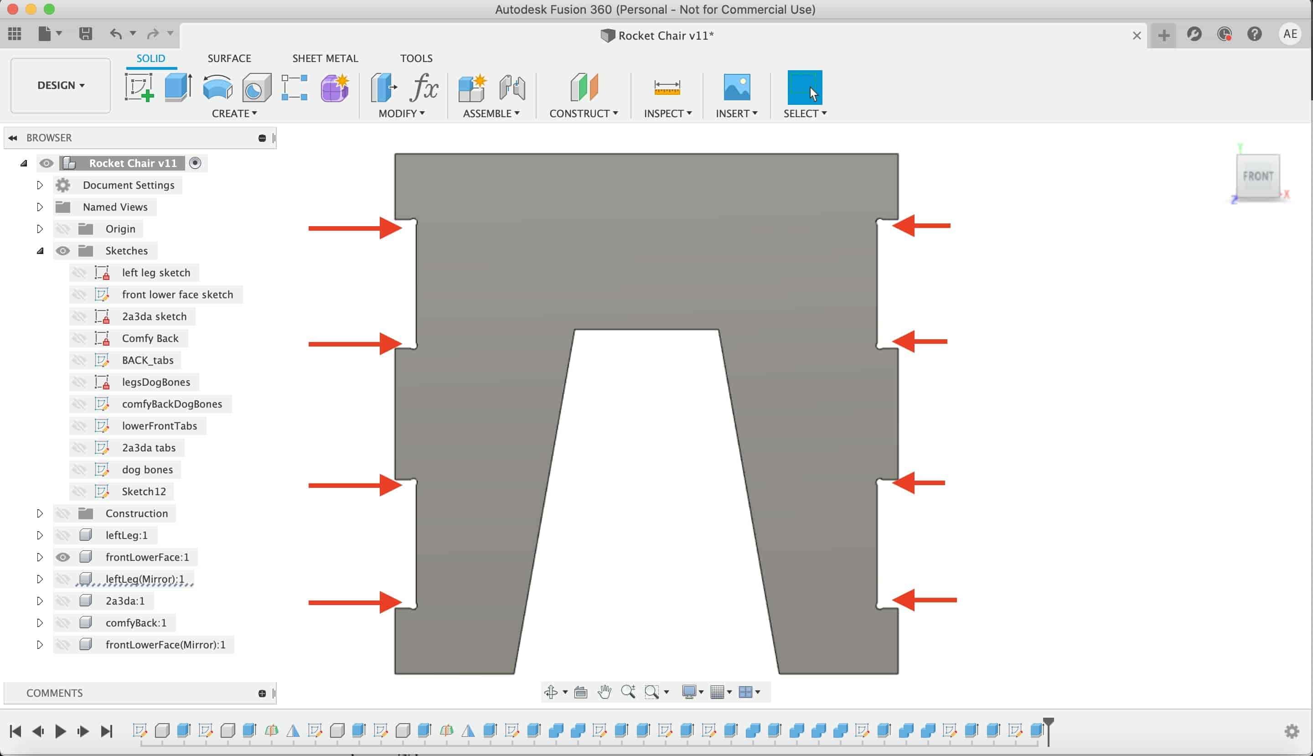Drag the timeline playhead marker
This screenshot has height=756, width=1313.
click(x=1049, y=729)
